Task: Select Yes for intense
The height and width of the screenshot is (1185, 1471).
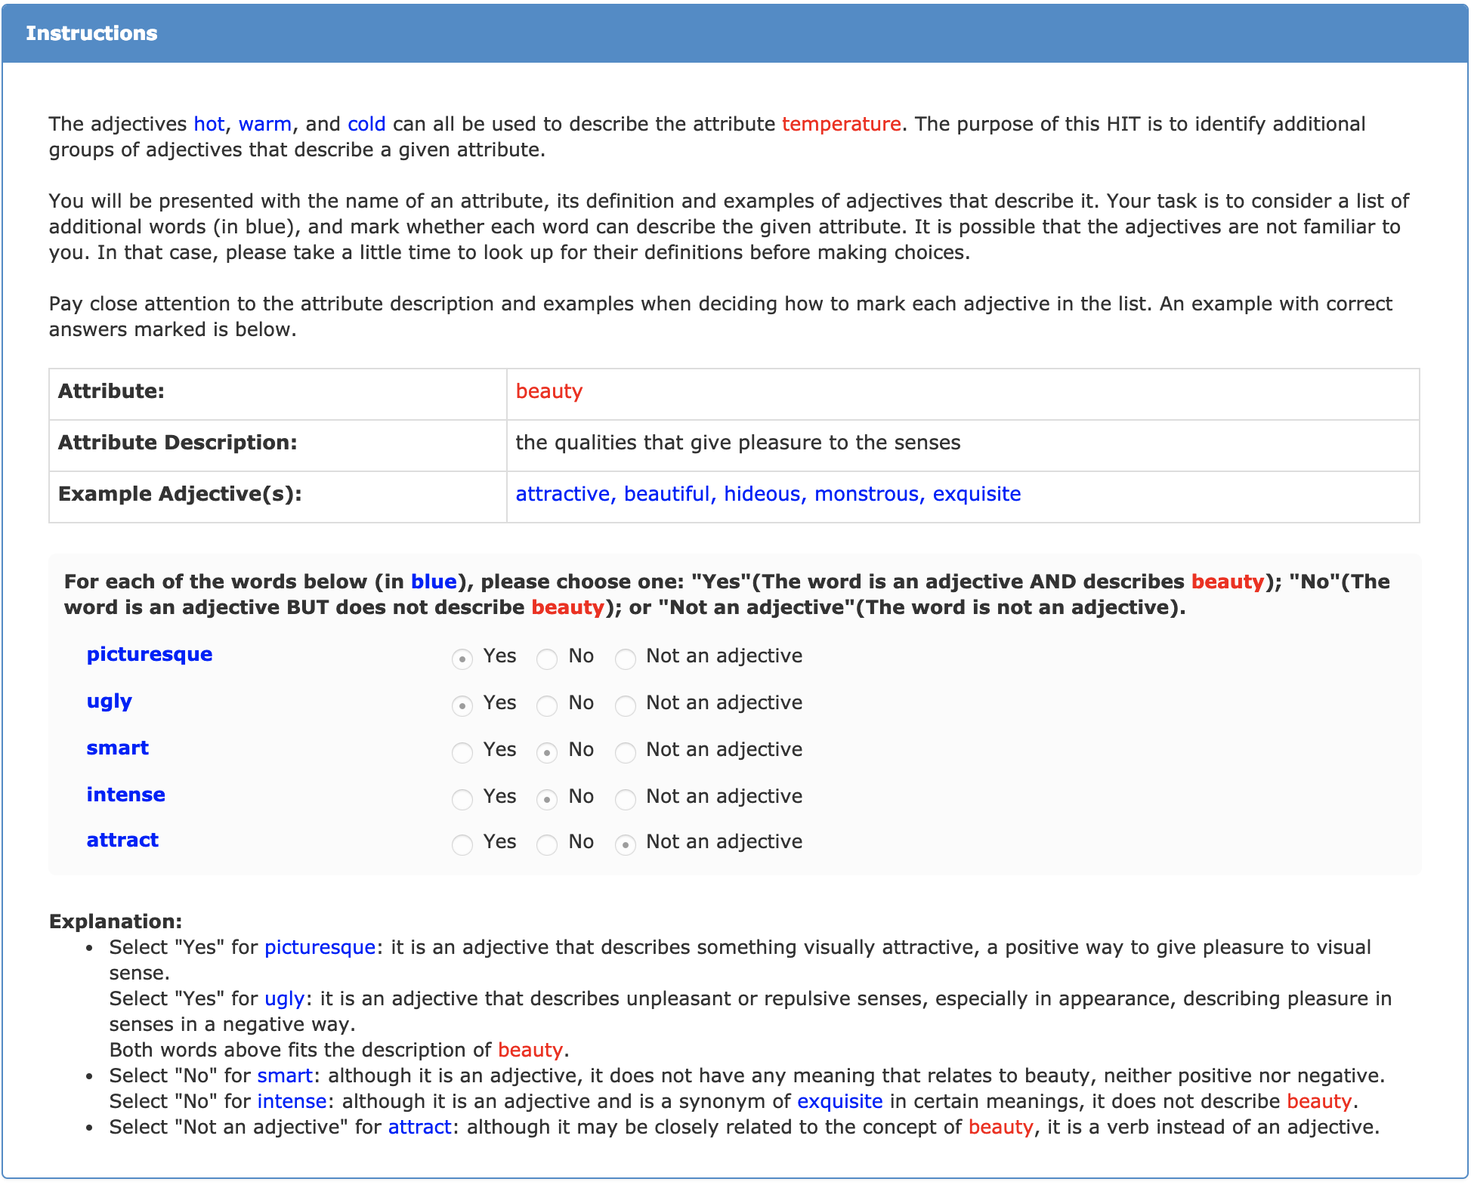Action: (462, 799)
